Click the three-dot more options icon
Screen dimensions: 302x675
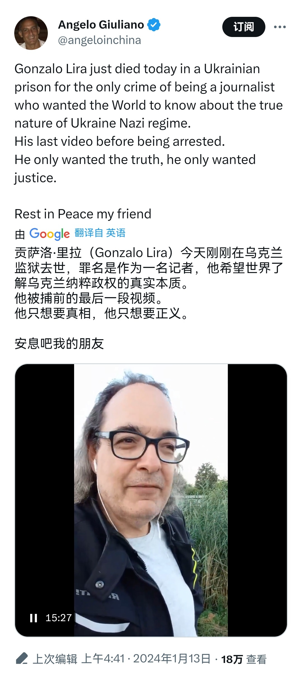(x=280, y=27)
